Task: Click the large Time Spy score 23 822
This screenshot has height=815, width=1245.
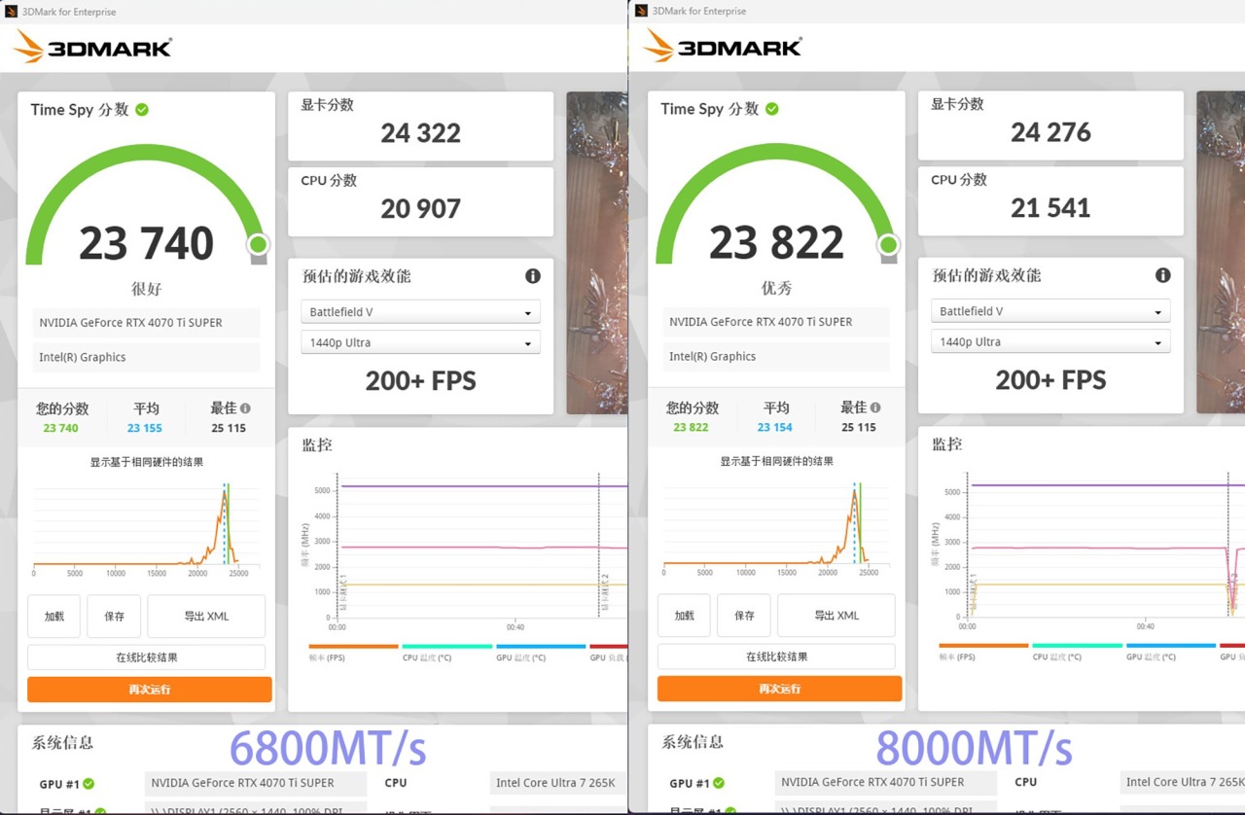Action: click(x=777, y=243)
